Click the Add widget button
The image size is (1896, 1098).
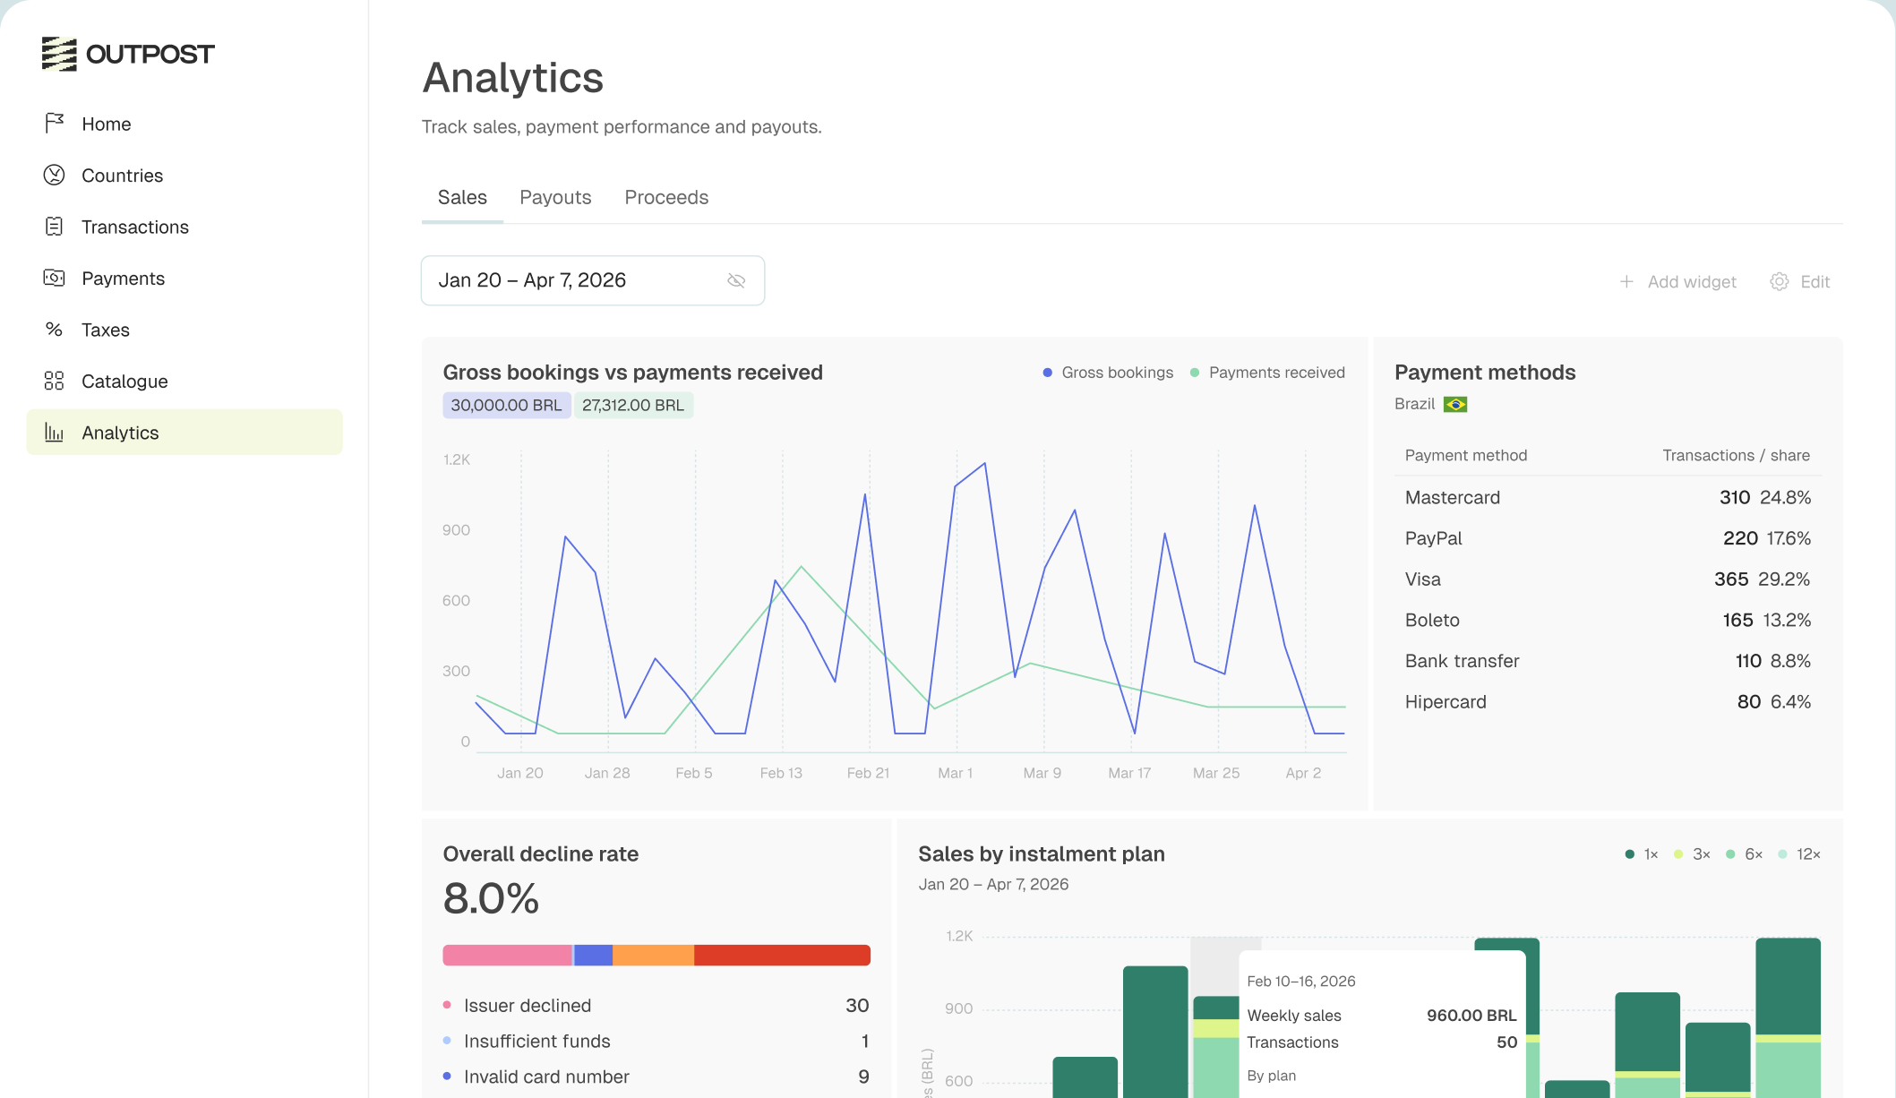pyautogui.click(x=1677, y=281)
